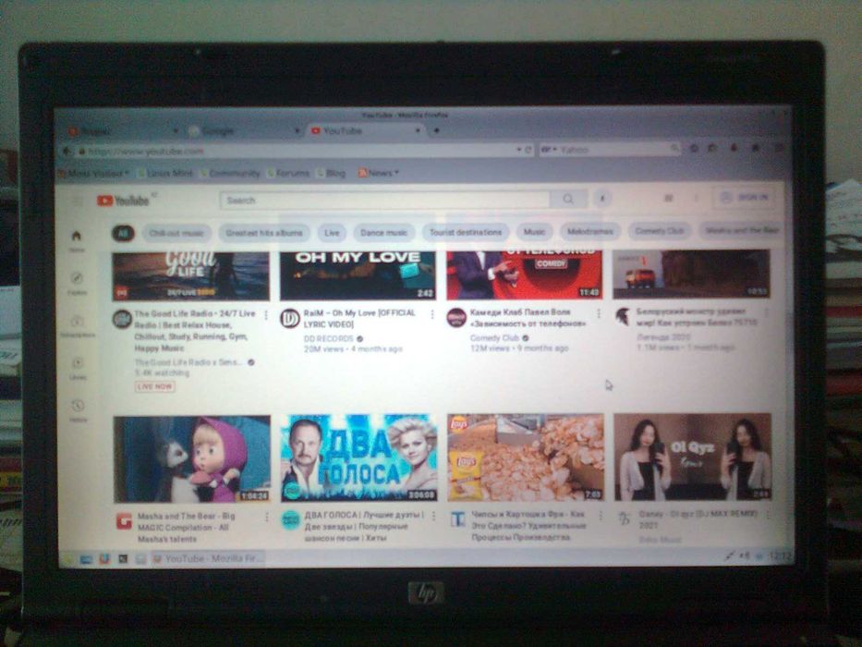This screenshot has width=862, height=647.
Task: Select the Live filter chip
Action: (332, 233)
